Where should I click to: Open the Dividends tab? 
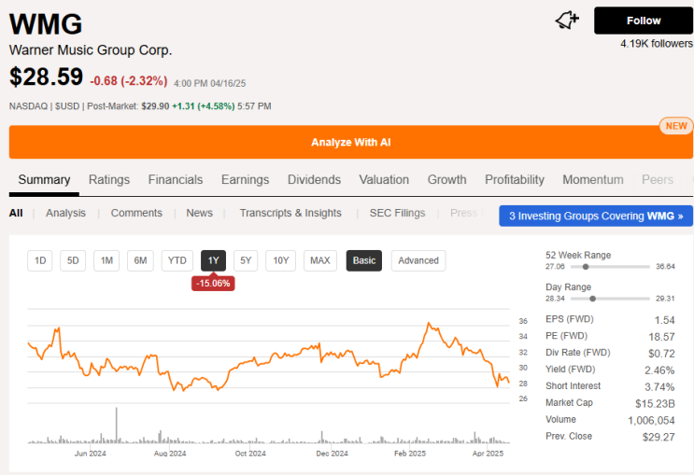tap(314, 180)
